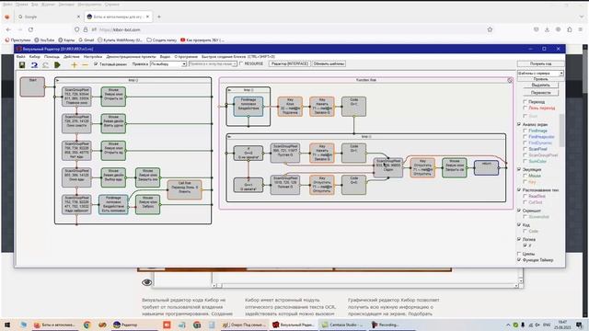
Task: Toggle the If checkbox under Логика
Action: [x=525, y=245]
